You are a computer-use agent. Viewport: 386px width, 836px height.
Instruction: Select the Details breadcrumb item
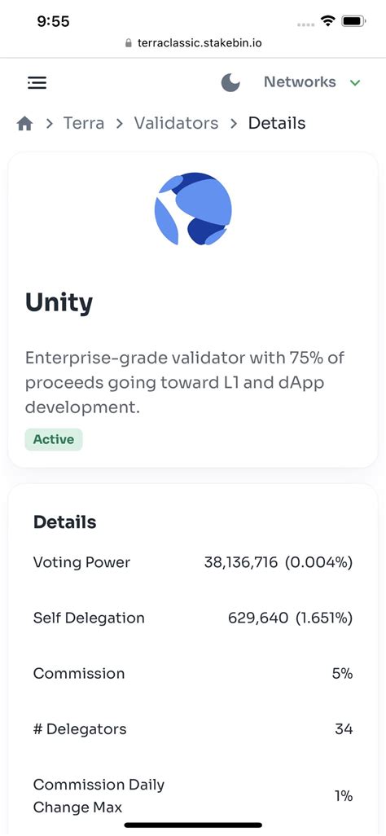point(277,123)
